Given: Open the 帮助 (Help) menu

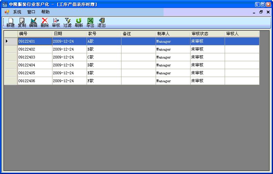Looking at the screenshot, I should pos(45,12).
